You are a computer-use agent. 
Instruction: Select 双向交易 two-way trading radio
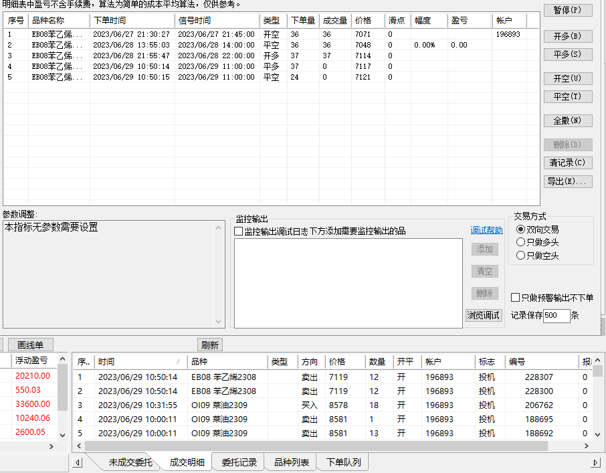(x=521, y=229)
